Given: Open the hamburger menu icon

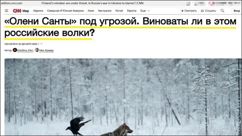Looking at the screenshot, I should [6, 11].
